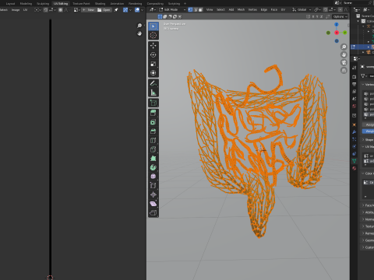The width and height of the screenshot is (374, 280).
Task: Click the zoom icon in 3D viewport
Action: [344, 47]
